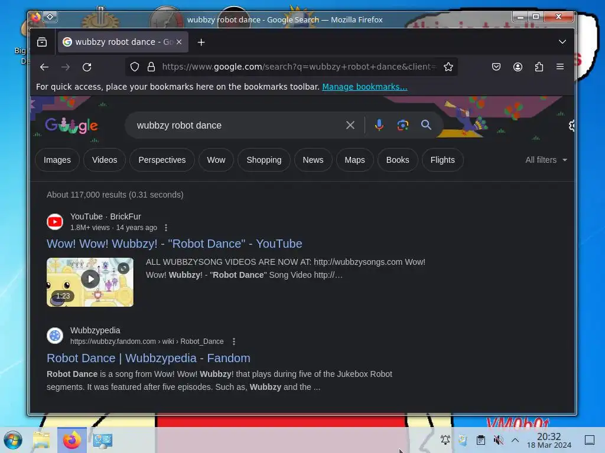Image resolution: width=605 pixels, height=453 pixels.
Task: Click About 117,000 results text
Action: [115, 195]
